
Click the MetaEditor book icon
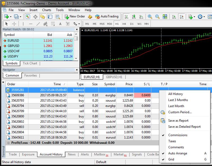[x=90, y=16]
